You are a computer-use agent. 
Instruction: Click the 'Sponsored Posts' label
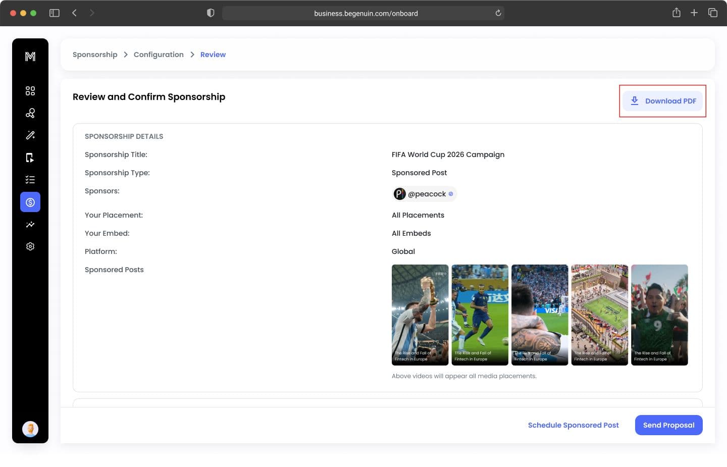tap(114, 270)
